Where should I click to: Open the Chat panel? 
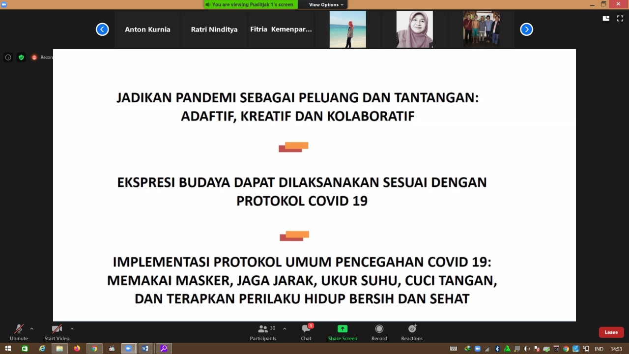point(306,332)
